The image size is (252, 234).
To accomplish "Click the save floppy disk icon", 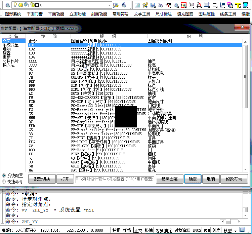I will click(153, 5).
